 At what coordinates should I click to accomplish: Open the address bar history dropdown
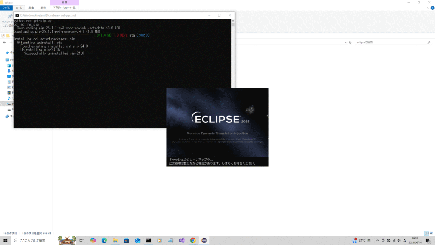point(346,43)
